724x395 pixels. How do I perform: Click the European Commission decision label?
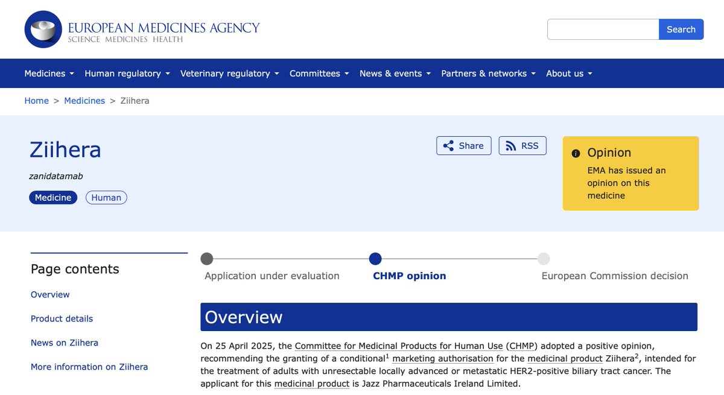point(615,276)
